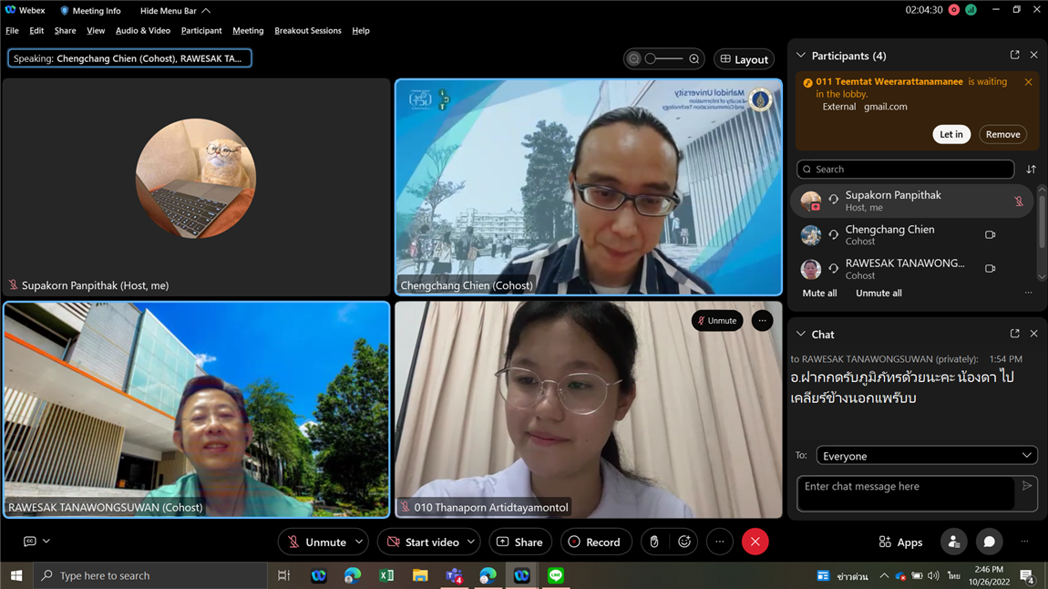Pop out the Participants panel
This screenshot has width=1048, height=589.
(x=1014, y=56)
